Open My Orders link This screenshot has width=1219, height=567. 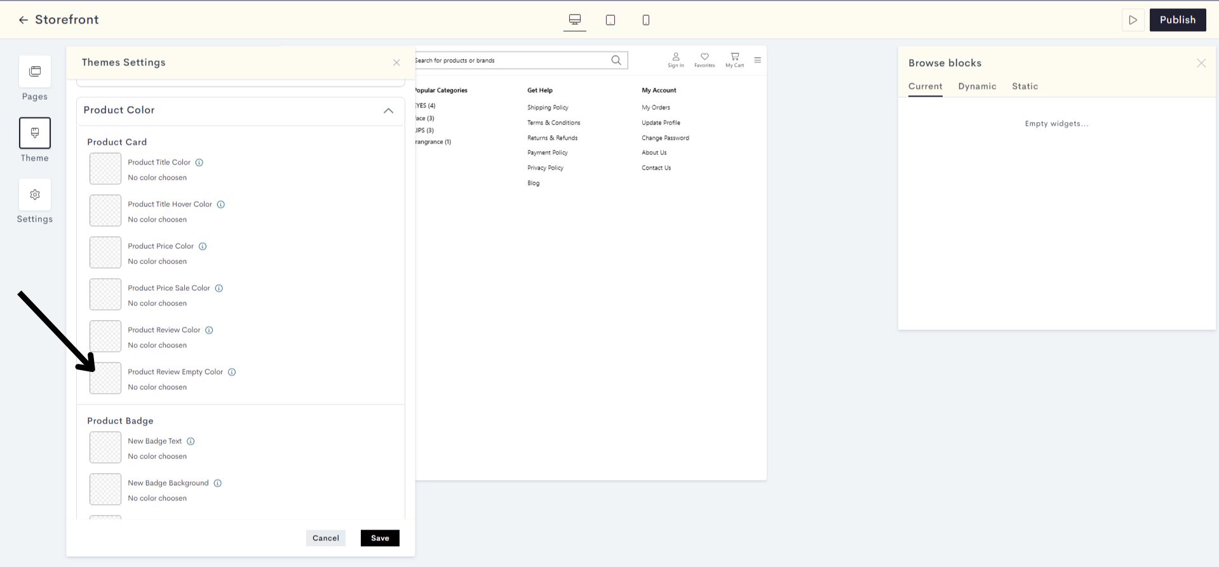pyautogui.click(x=656, y=107)
